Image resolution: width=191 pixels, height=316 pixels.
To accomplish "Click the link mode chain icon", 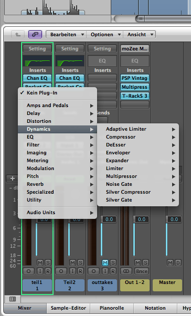I will tap(35, 35).
